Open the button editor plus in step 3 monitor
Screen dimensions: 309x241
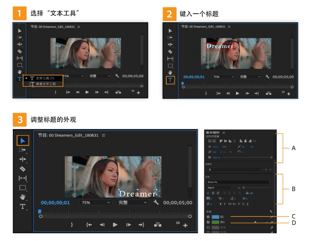(x=185, y=225)
